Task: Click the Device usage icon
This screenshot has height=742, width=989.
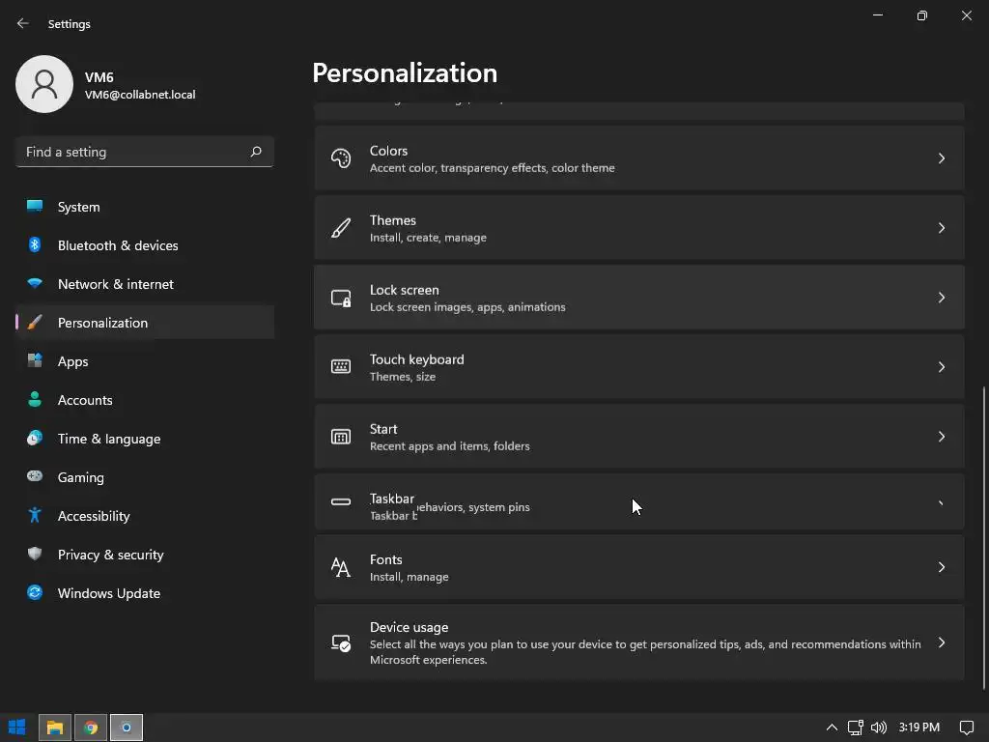Action: [341, 643]
